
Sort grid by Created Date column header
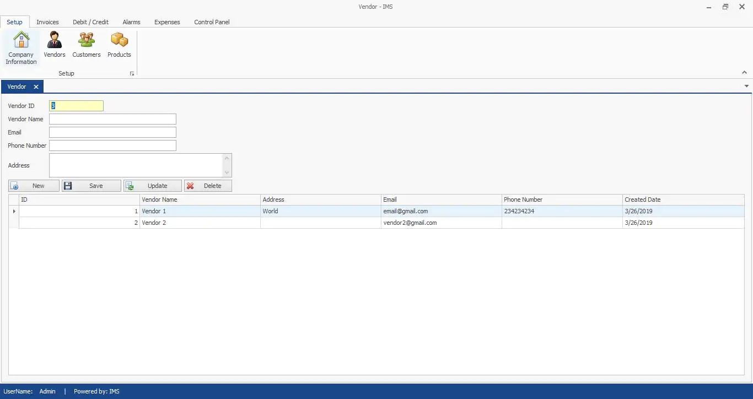tap(683, 199)
